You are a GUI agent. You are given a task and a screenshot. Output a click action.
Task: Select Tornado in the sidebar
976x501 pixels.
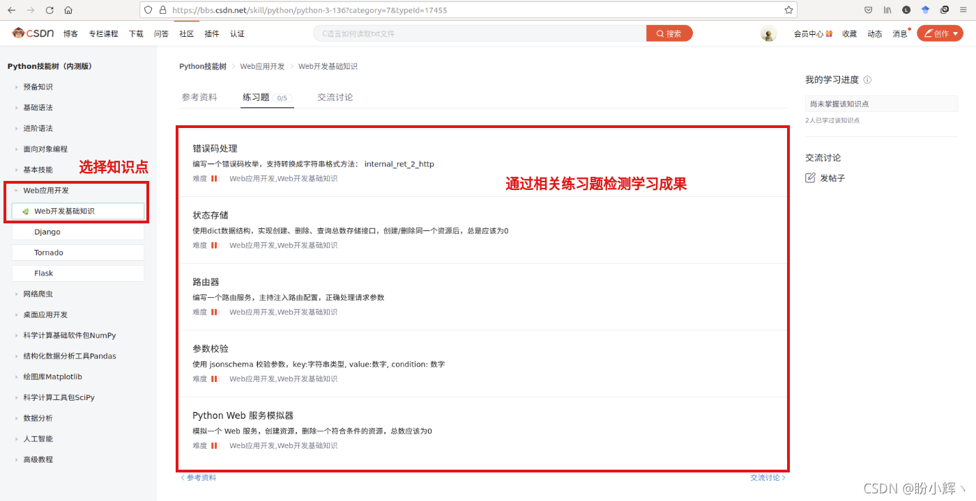pyautogui.click(x=78, y=253)
